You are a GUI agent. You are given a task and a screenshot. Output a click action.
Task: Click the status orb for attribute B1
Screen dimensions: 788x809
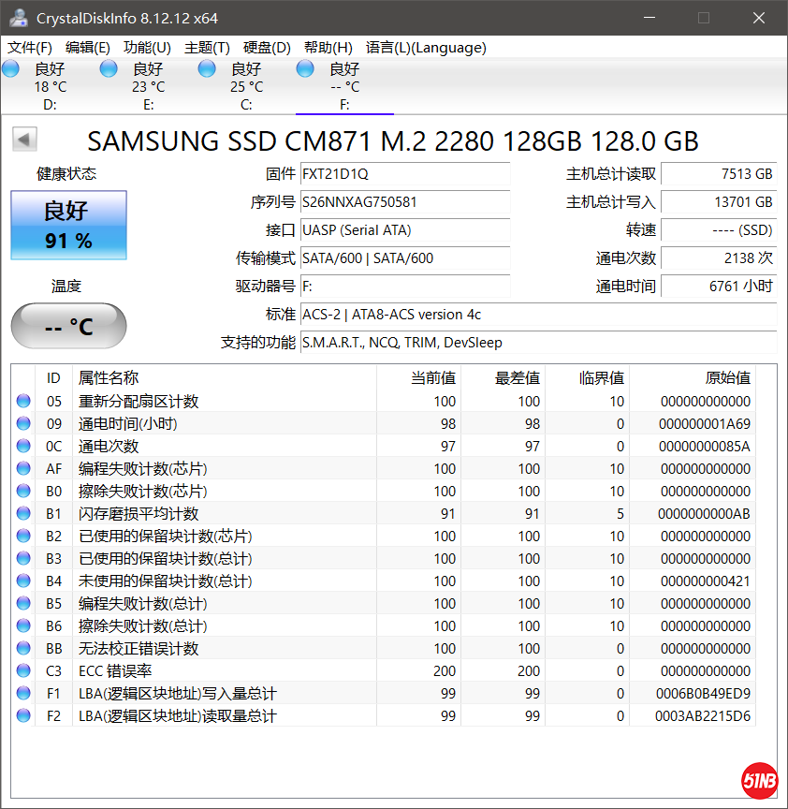click(23, 514)
